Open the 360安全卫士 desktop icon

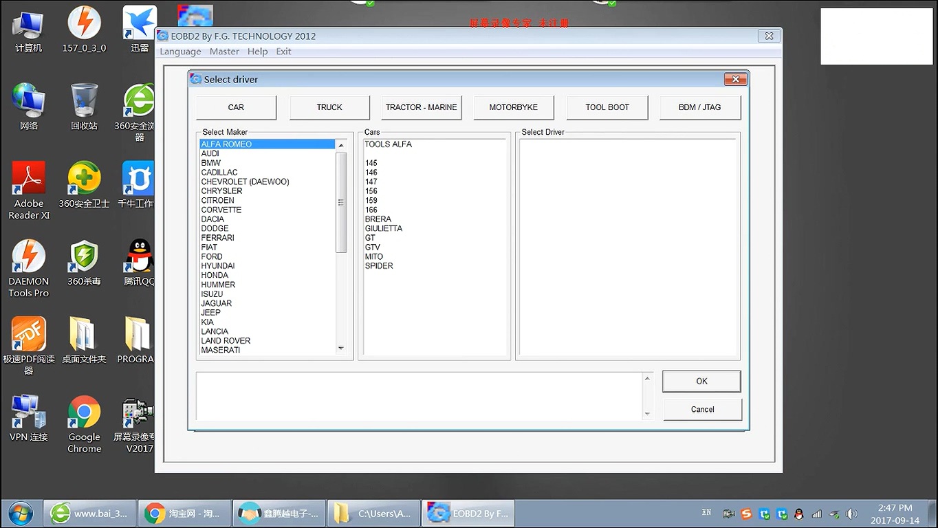[x=84, y=184]
